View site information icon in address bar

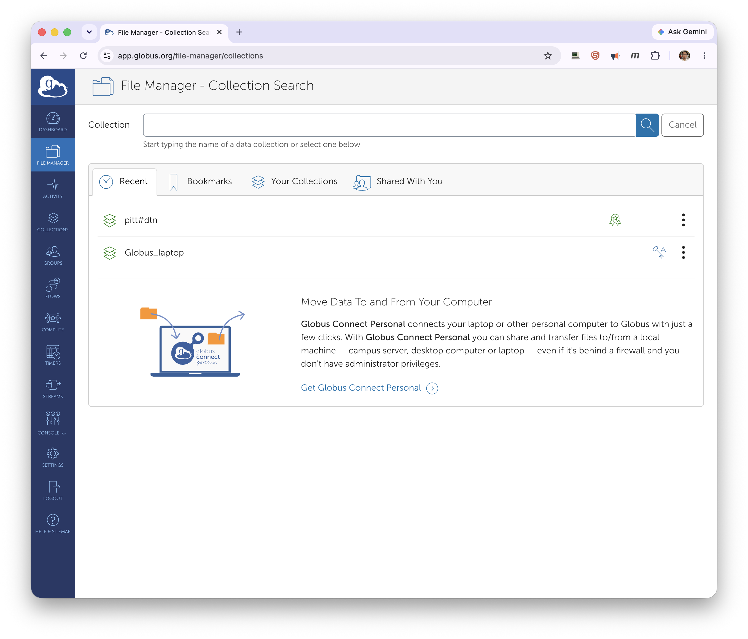[107, 56]
